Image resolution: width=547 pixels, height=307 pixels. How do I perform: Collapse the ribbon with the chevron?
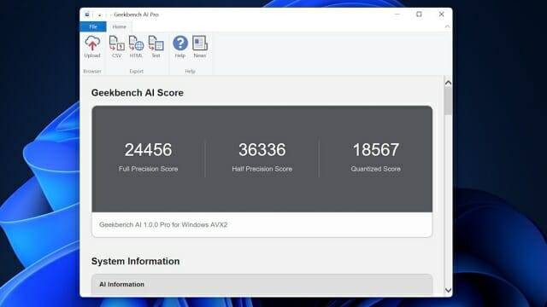point(447,26)
